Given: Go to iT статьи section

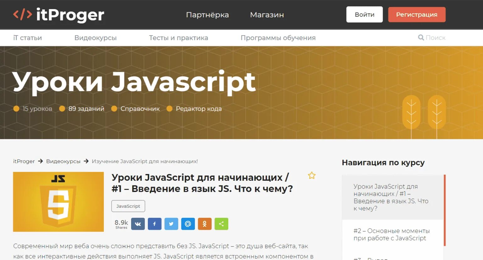Looking at the screenshot, I should pyautogui.click(x=27, y=38).
